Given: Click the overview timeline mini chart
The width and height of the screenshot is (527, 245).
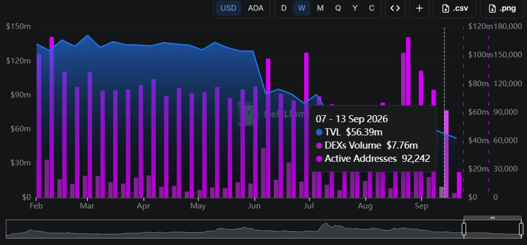Looking at the screenshot, I should 264,229.
